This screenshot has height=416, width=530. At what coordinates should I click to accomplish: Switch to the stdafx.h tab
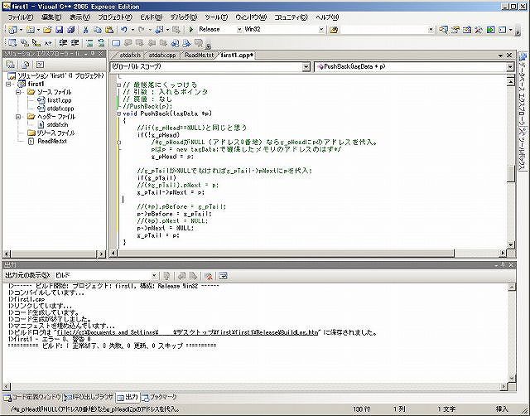(130, 56)
